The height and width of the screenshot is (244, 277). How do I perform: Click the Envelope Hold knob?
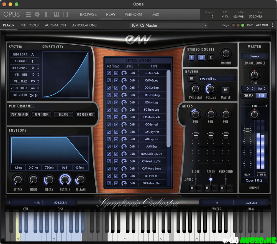click(34, 180)
